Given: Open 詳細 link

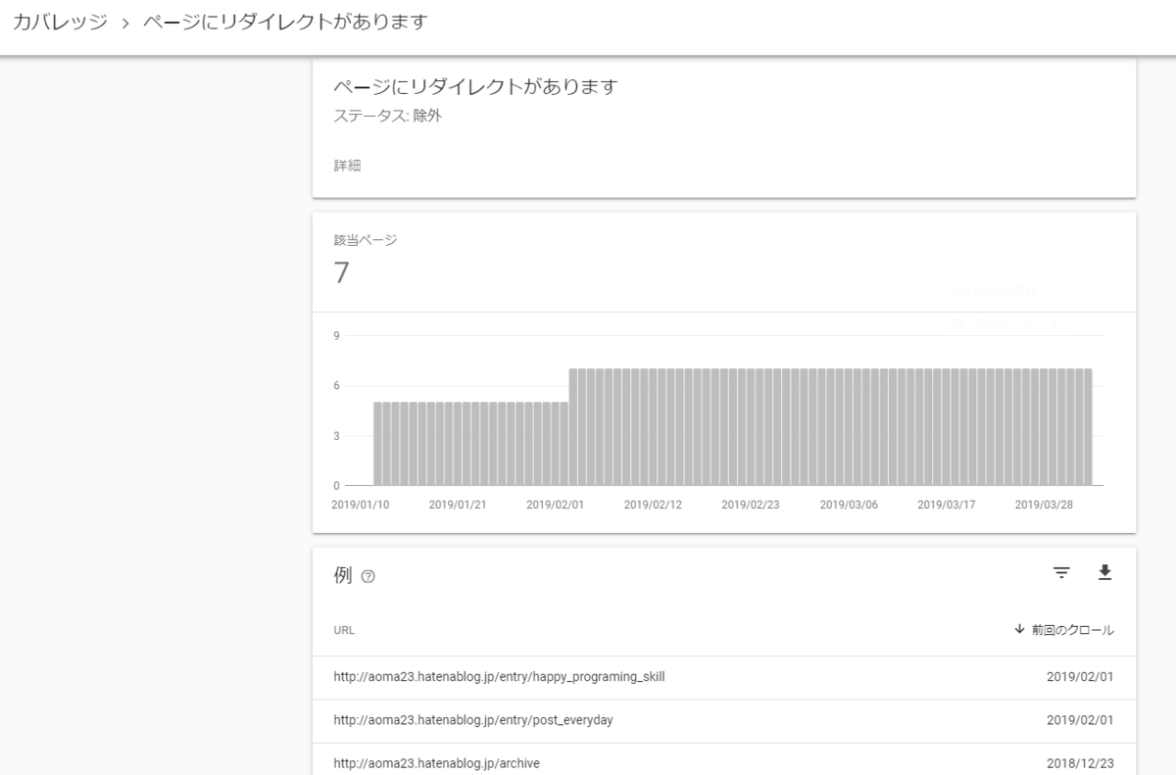Looking at the screenshot, I should click(x=347, y=166).
